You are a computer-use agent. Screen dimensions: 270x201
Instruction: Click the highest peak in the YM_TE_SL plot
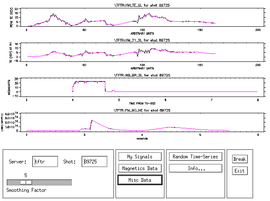tap(53, 14)
